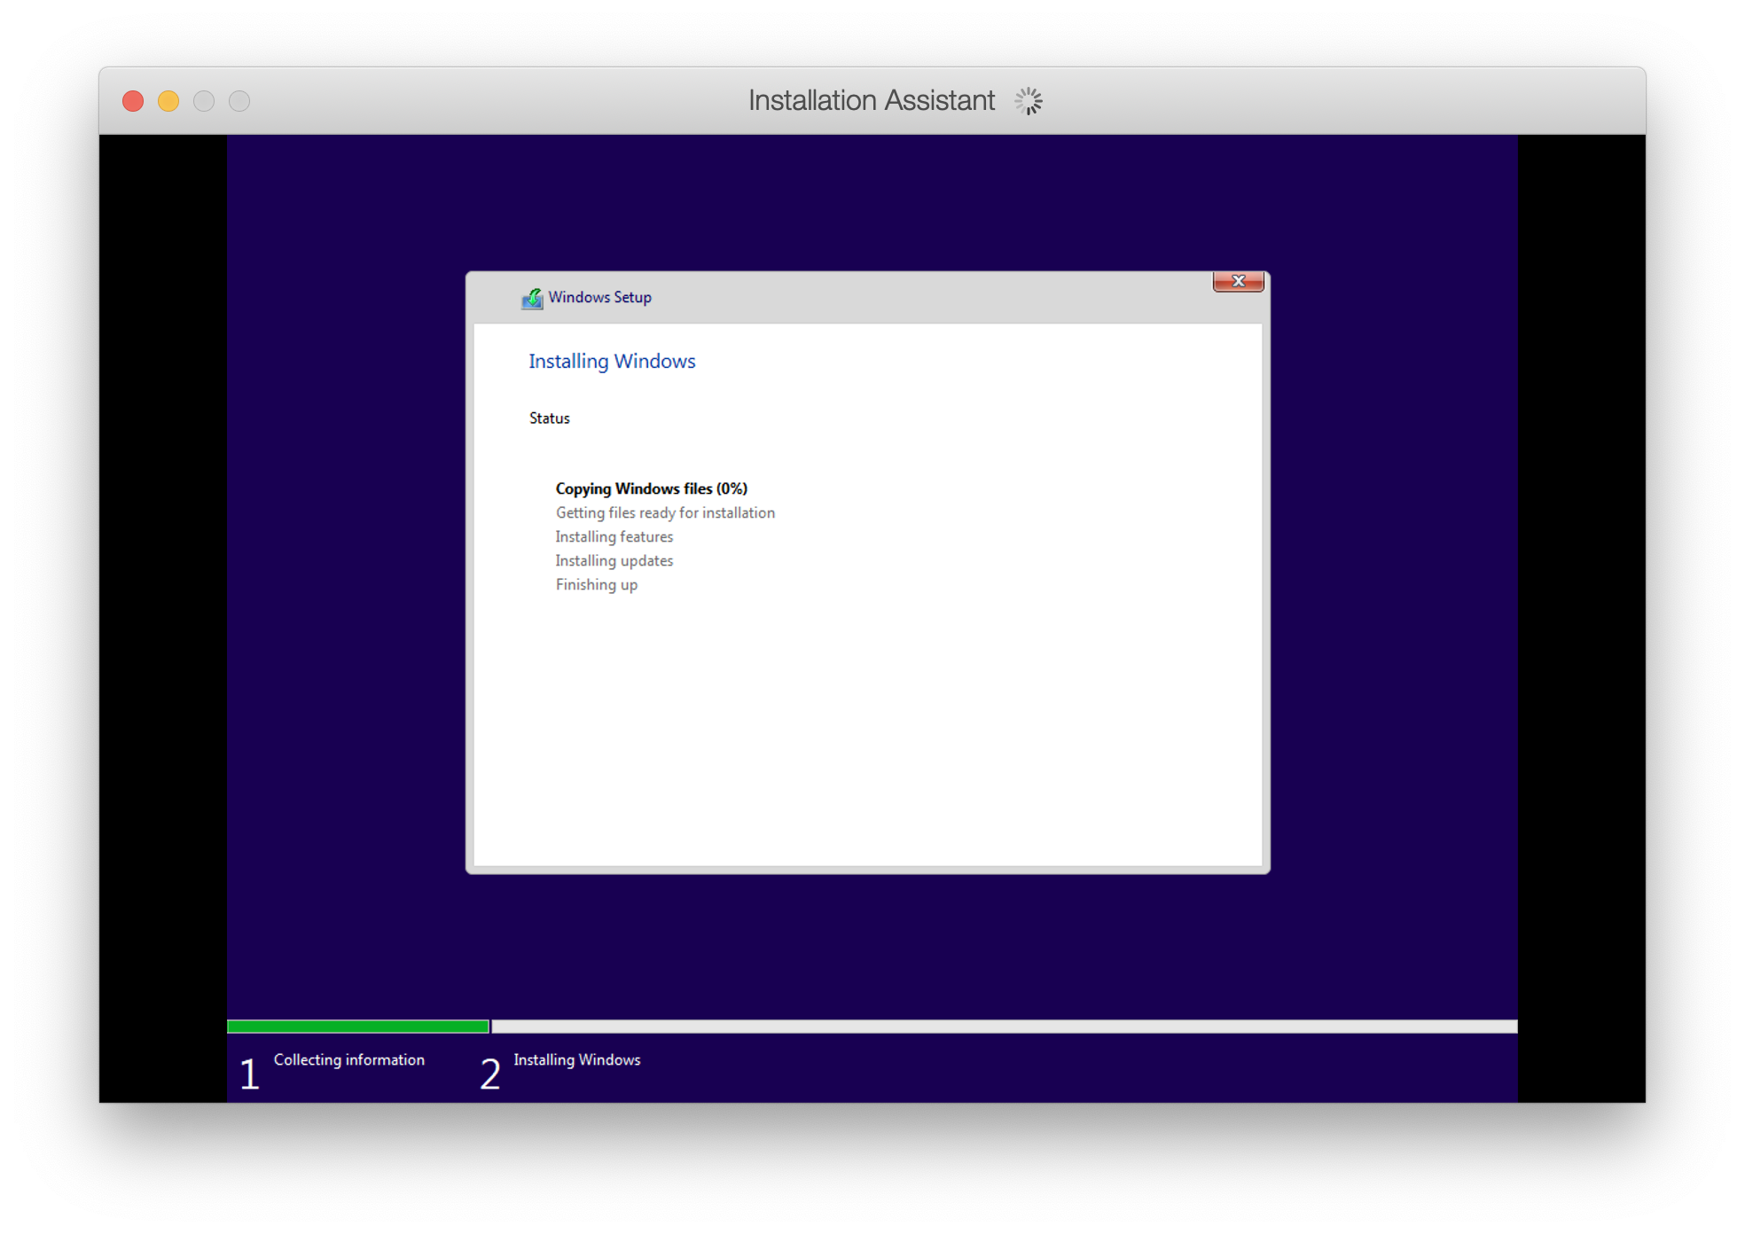Viewport: 1745px width, 1234px height.
Task: Click the macOS green zoom button
Action: point(204,101)
